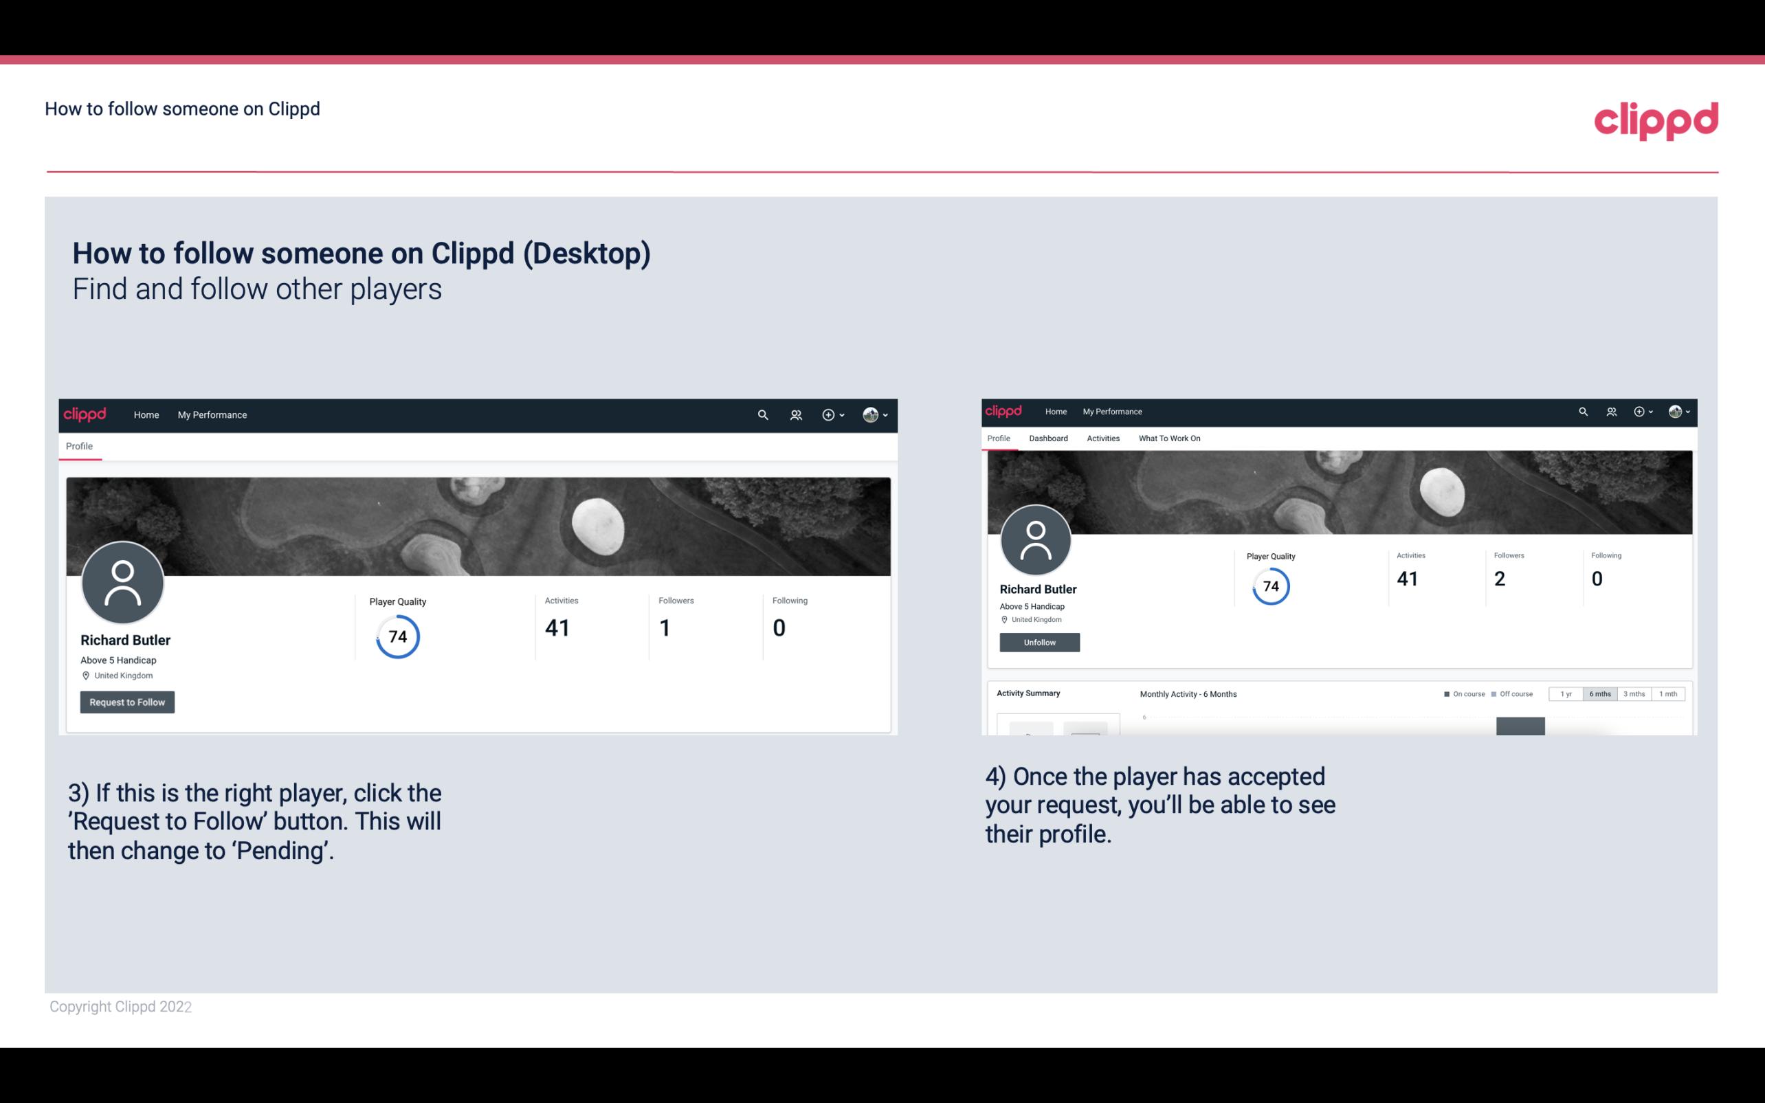Open the 'My Performance' menu item

(x=211, y=414)
